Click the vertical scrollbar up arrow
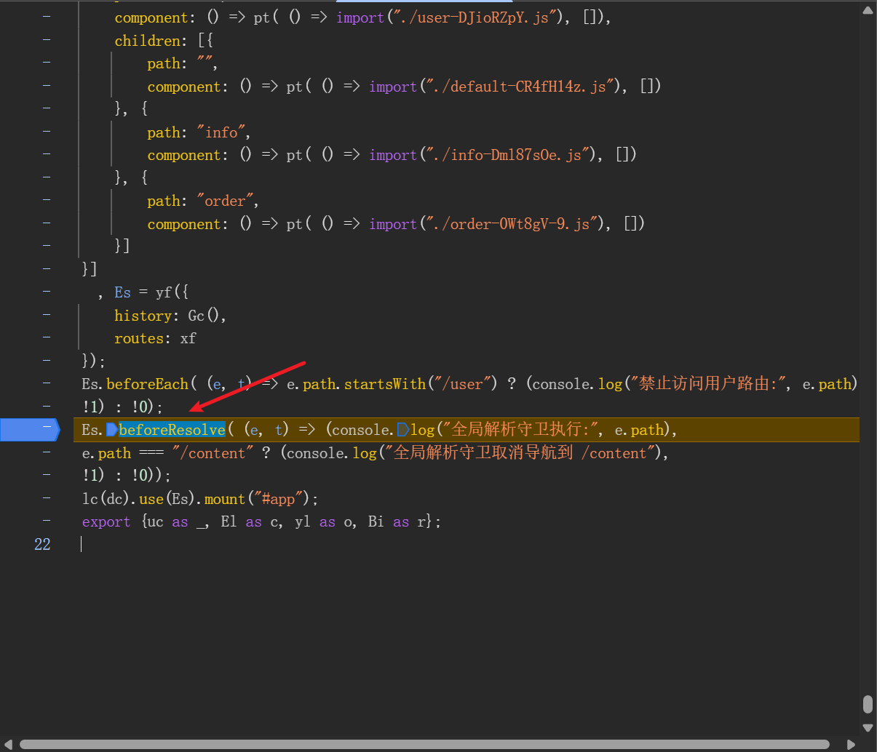This screenshot has width=877, height=752. (868, 10)
